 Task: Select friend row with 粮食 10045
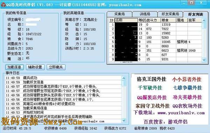[155, 42]
